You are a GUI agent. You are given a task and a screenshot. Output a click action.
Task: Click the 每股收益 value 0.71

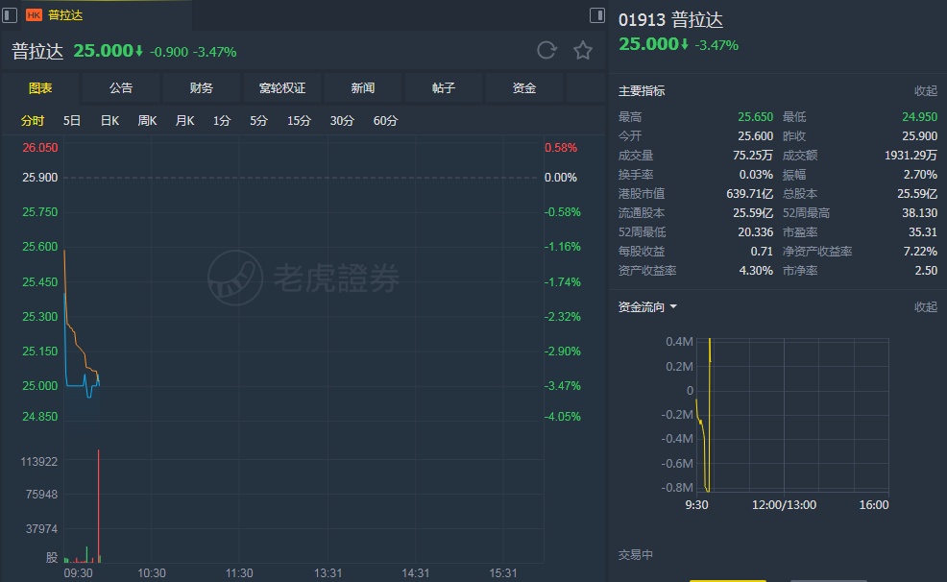[762, 252]
